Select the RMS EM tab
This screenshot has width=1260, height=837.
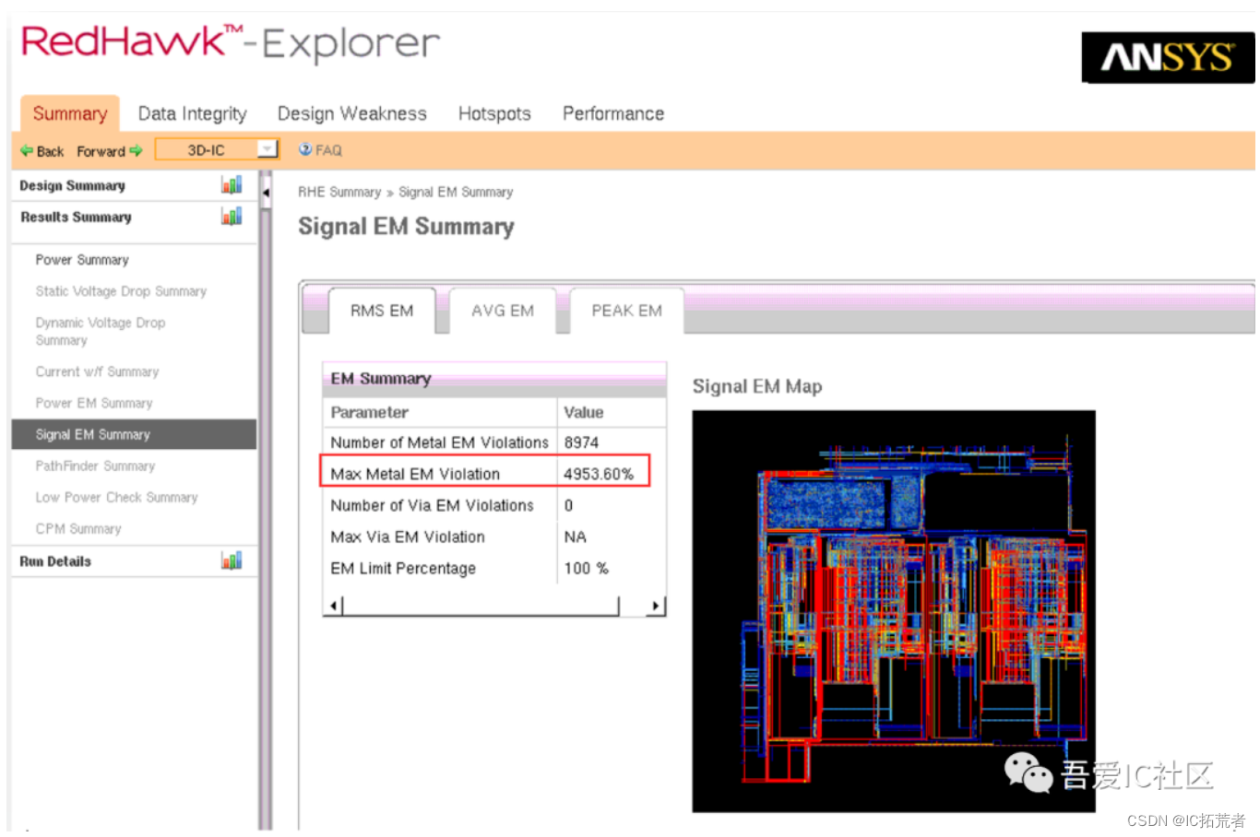coord(382,311)
